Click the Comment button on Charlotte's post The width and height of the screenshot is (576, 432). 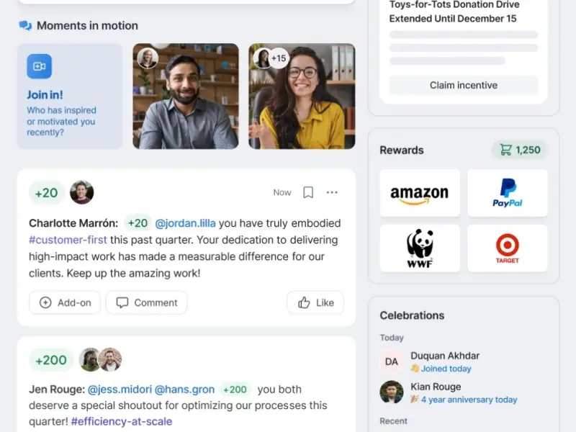pyautogui.click(x=147, y=302)
